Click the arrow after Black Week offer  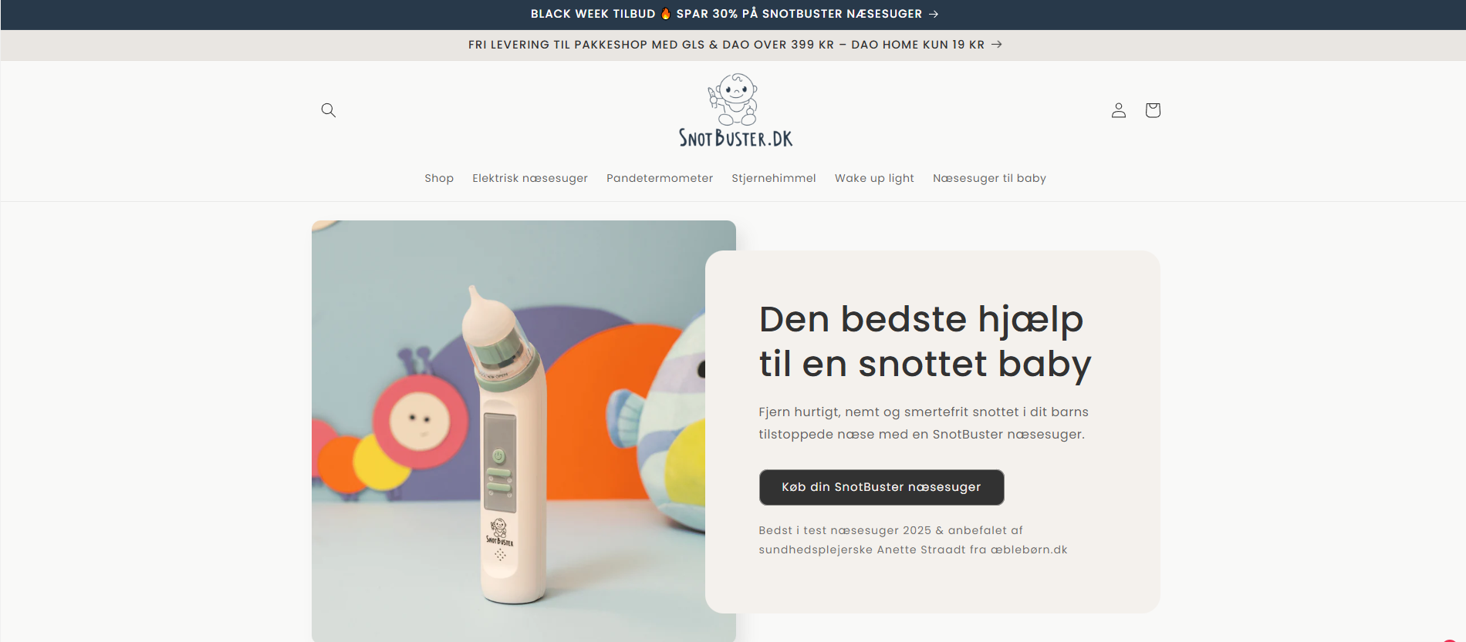point(934,14)
